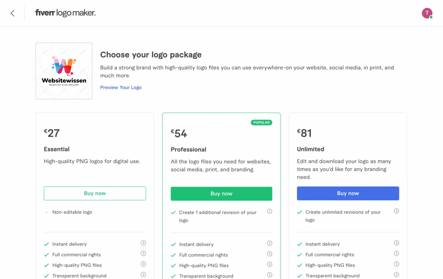The width and height of the screenshot is (443, 279).
Task: Show info for Professional Full commercial rights
Action: coord(269,254)
